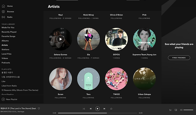Click the Suran name label
196x115 pixels.
61,94
